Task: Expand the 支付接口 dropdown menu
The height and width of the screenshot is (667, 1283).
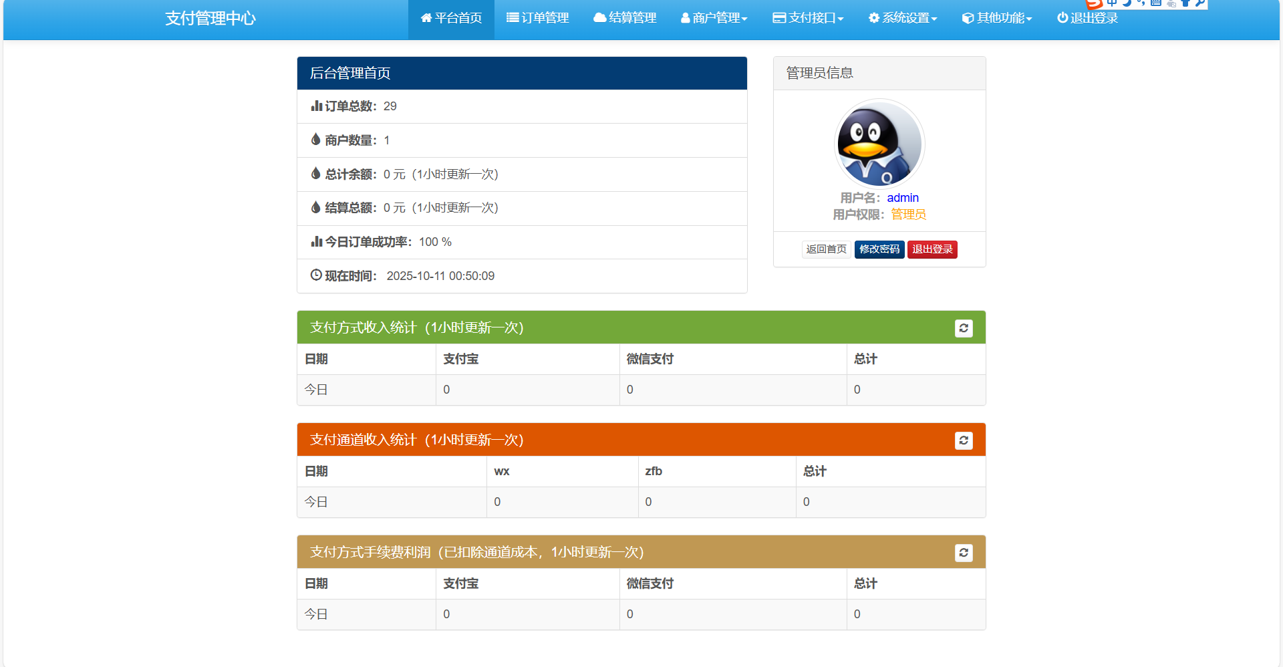Action: click(808, 18)
